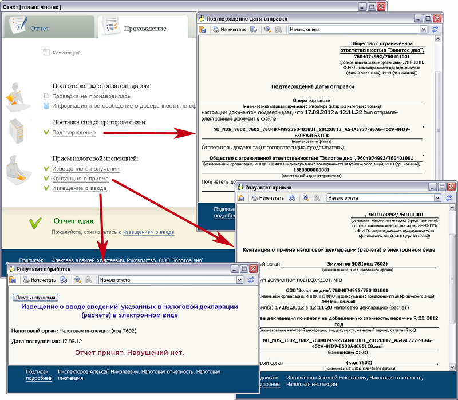Click refresh arrows icon in Результат обработки window
Image resolution: width=458 pixels, height=400 pixels.
point(251,280)
